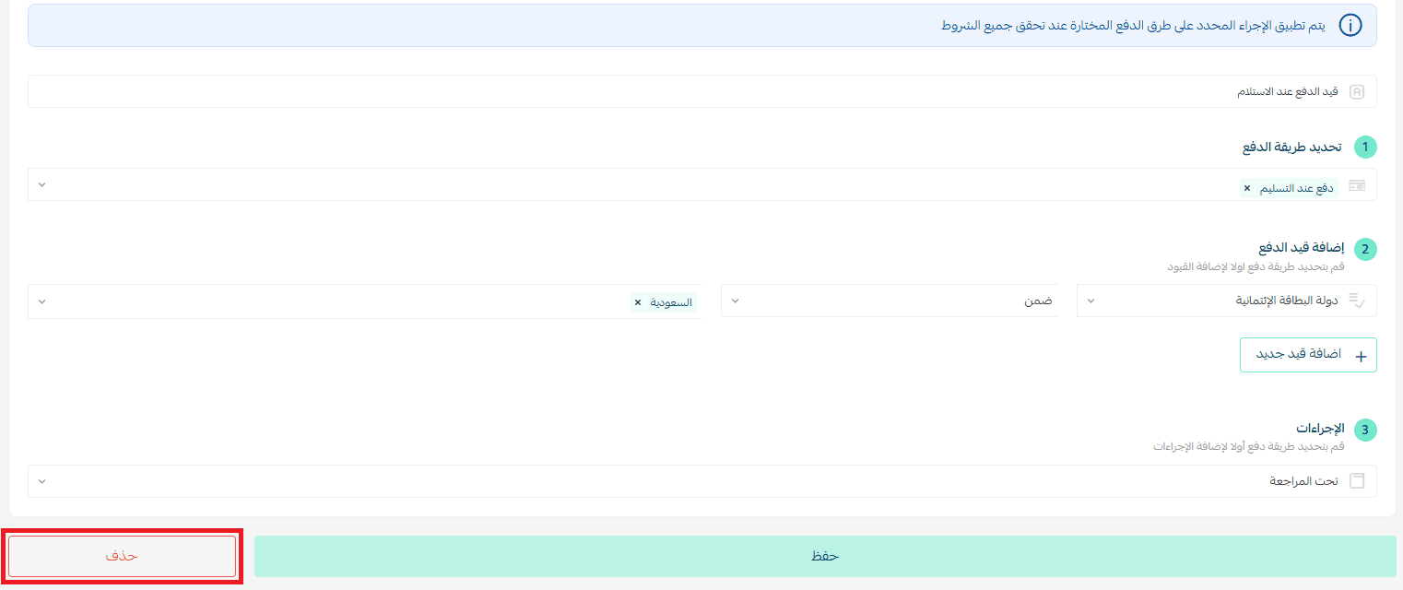Click the info icon in the blue banner
Screen dimensions: 1403x590
pos(1350,26)
